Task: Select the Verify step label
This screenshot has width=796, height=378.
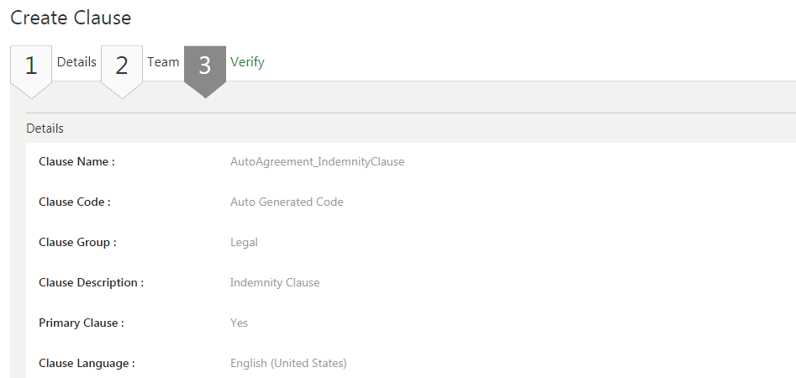Action: pyautogui.click(x=247, y=62)
